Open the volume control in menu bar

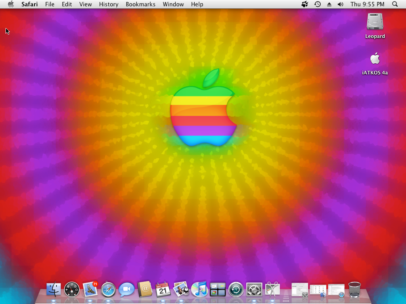(341, 4)
